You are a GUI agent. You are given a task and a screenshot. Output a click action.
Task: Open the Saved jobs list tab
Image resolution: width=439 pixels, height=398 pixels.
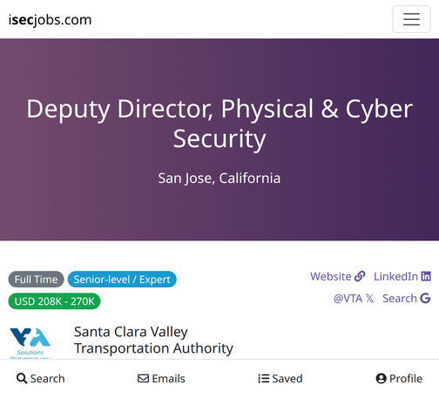(x=280, y=379)
